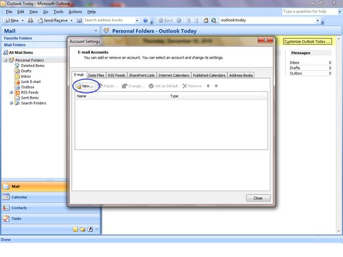Click the blue Help icon in toolbar
Screen dimensions: 343x257
click(145, 20)
